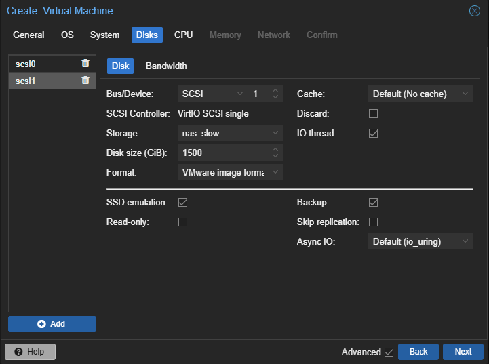This screenshot has height=364, width=489.
Task: Switch to the Bandwidth tab
Action: (x=166, y=66)
